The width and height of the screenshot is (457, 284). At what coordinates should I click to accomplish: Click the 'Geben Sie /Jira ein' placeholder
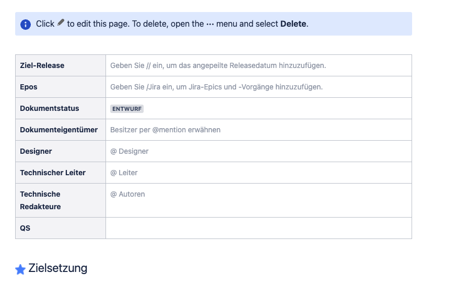point(216,87)
